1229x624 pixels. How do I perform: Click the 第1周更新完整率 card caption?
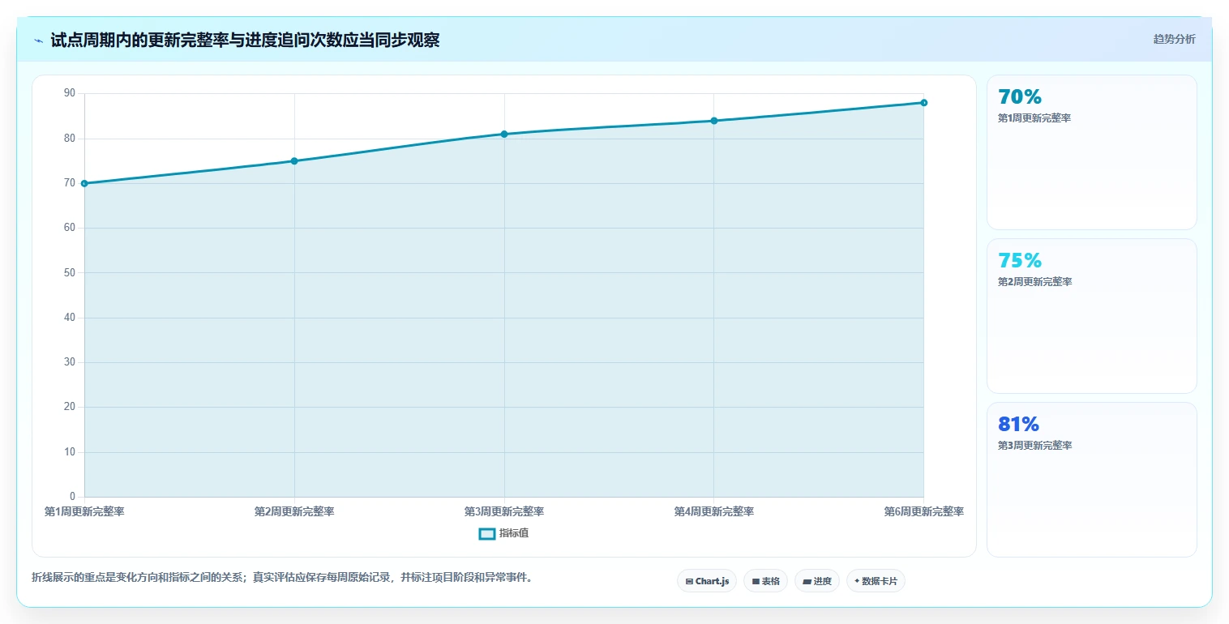click(x=1034, y=118)
